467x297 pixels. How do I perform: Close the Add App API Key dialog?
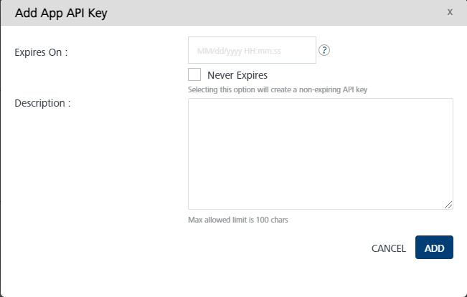pos(450,12)
